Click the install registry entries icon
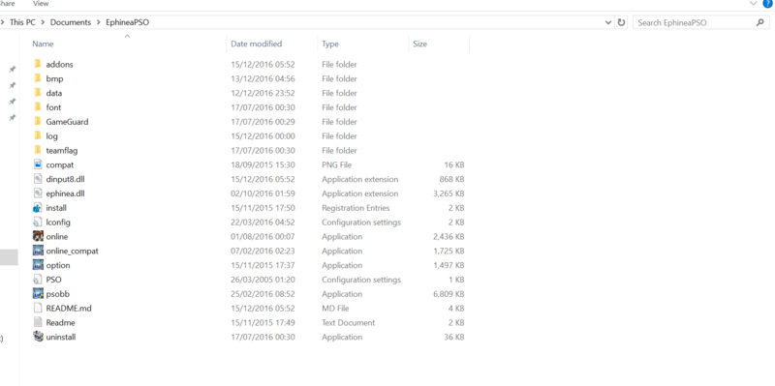This screenshot has height=386, width=775. click(38, 207)
